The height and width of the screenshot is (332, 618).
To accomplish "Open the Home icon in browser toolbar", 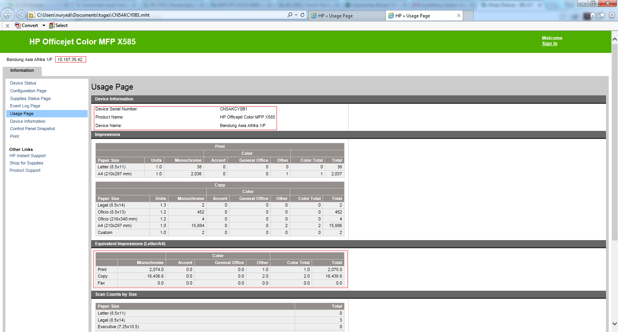I will click(x=593, y=15).
